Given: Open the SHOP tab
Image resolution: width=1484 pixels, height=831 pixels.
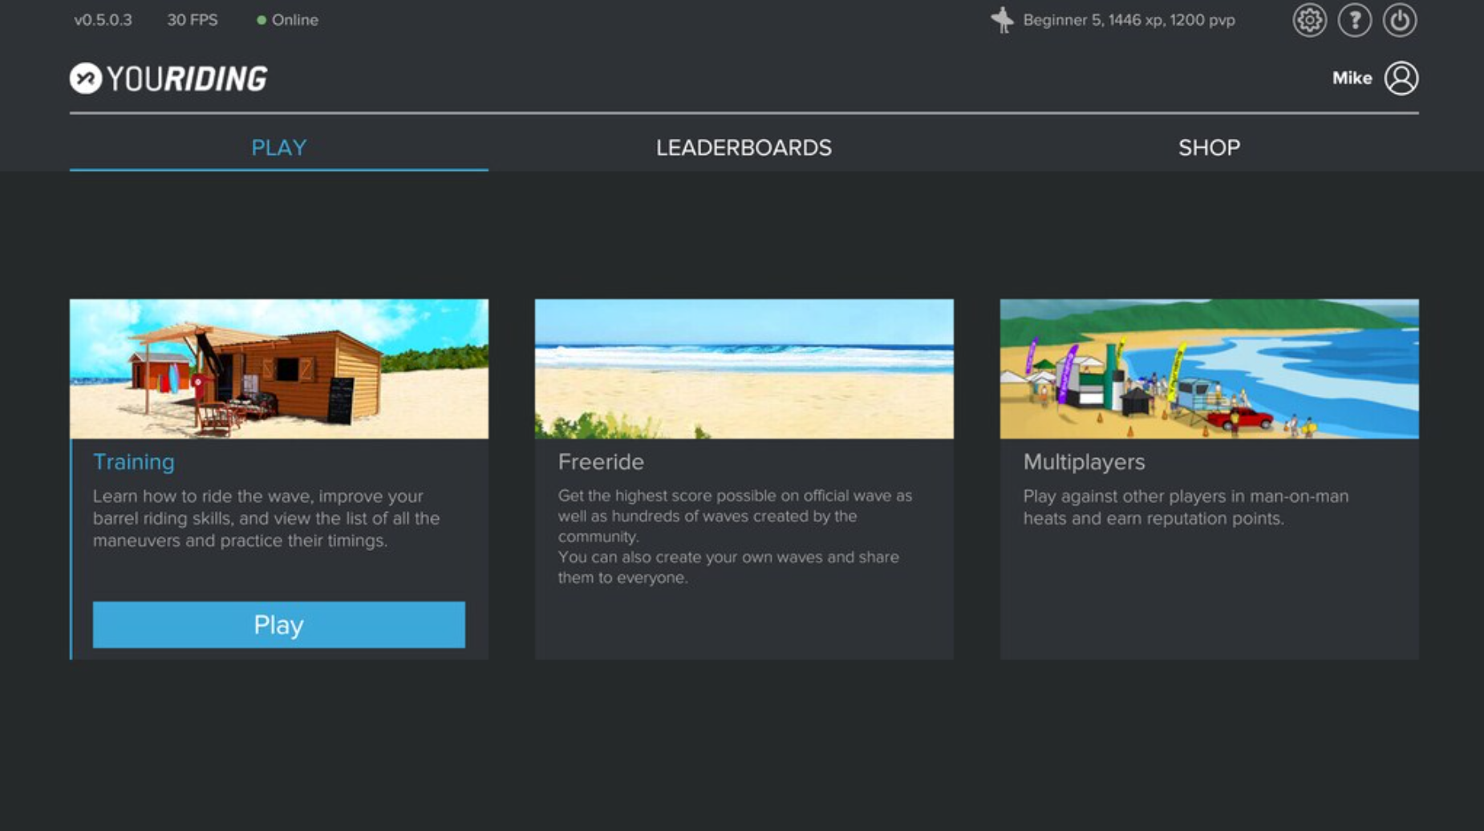Looking at the screenshot, I should (1208, 148).
